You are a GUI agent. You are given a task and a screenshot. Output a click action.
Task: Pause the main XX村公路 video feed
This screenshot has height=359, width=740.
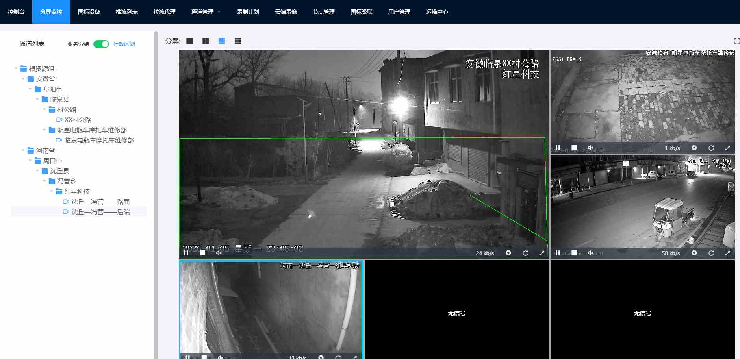(x=186, y=253)
